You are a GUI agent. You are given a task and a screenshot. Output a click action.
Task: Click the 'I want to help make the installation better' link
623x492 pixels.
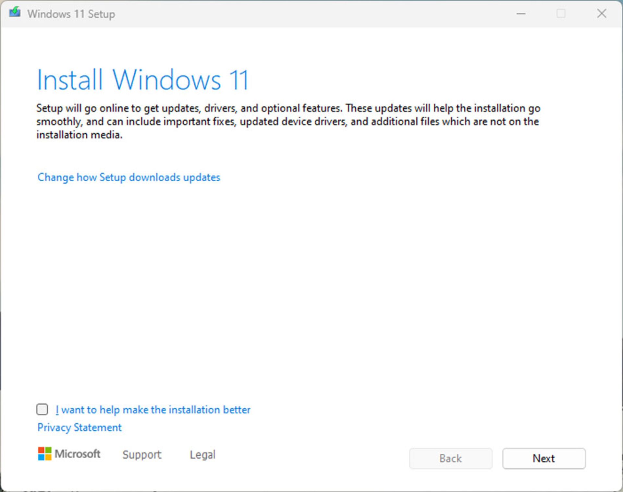pyautogui.click(x=153, y=410)
